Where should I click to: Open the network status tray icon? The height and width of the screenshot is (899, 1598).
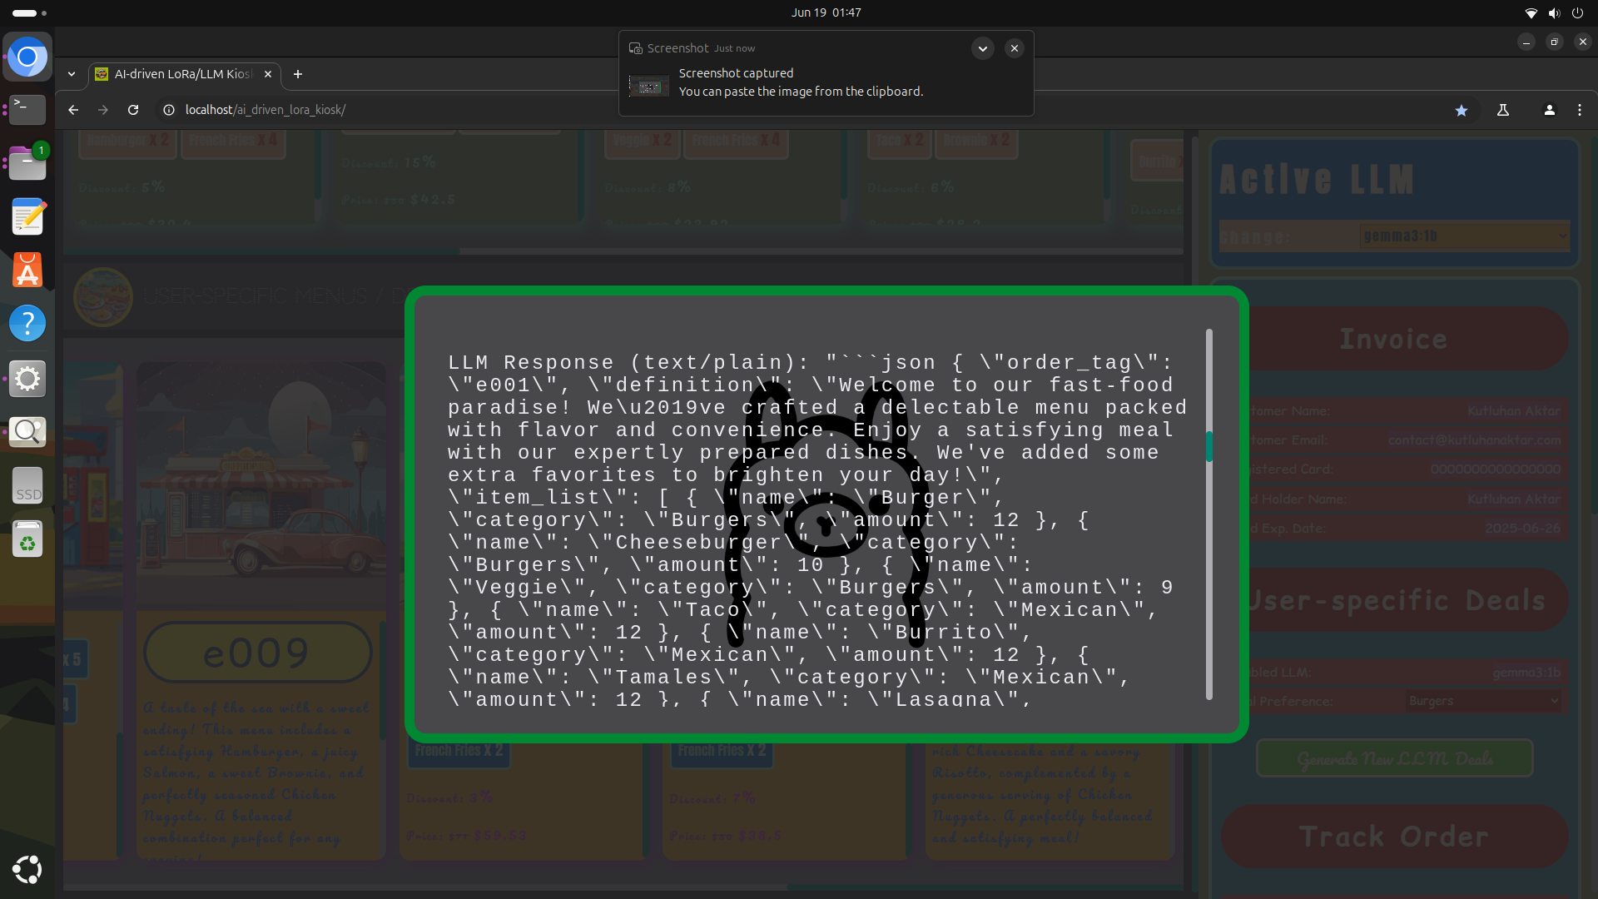click(x=1531, y=13)
